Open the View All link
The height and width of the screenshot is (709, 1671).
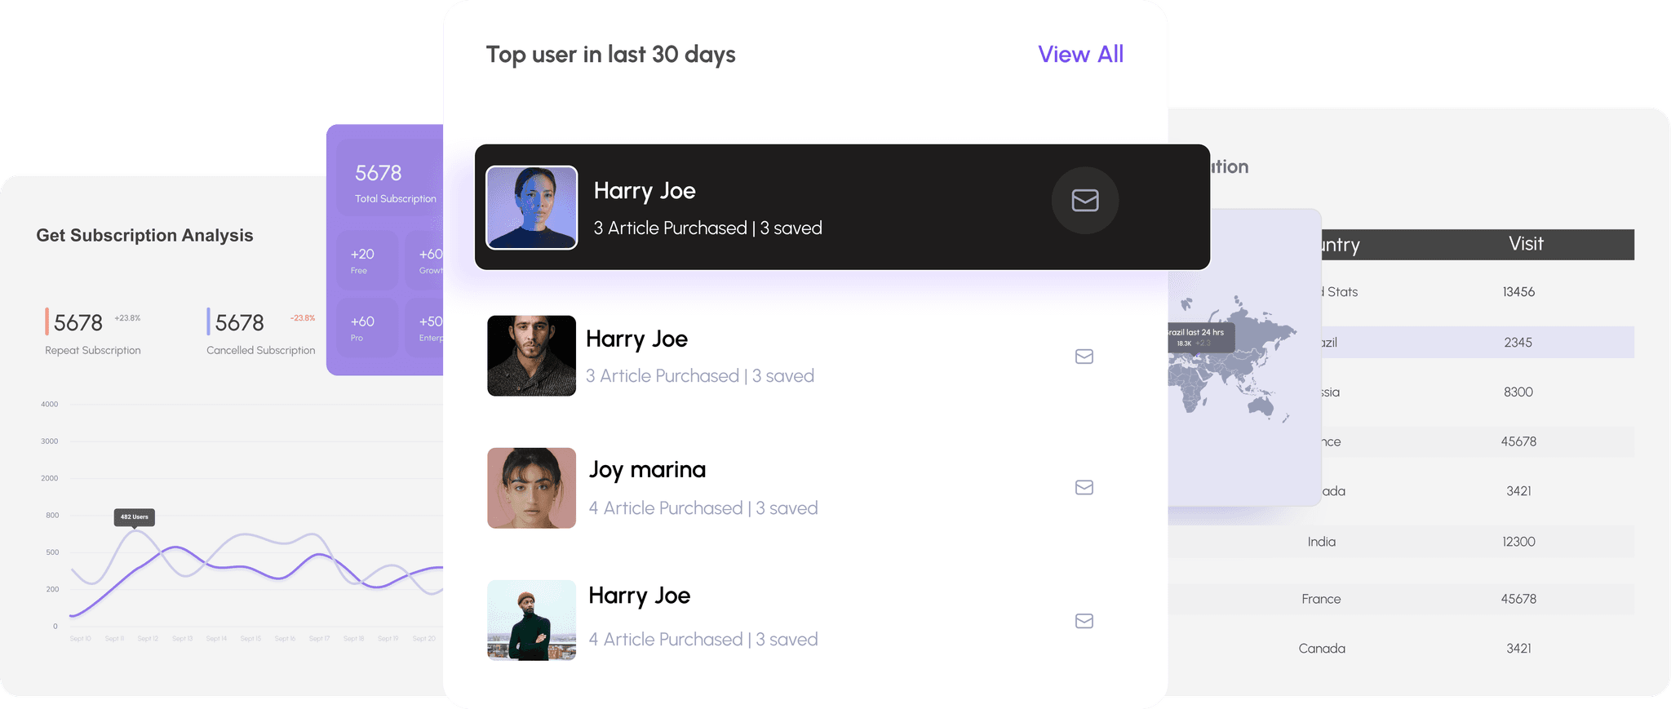1080,54
